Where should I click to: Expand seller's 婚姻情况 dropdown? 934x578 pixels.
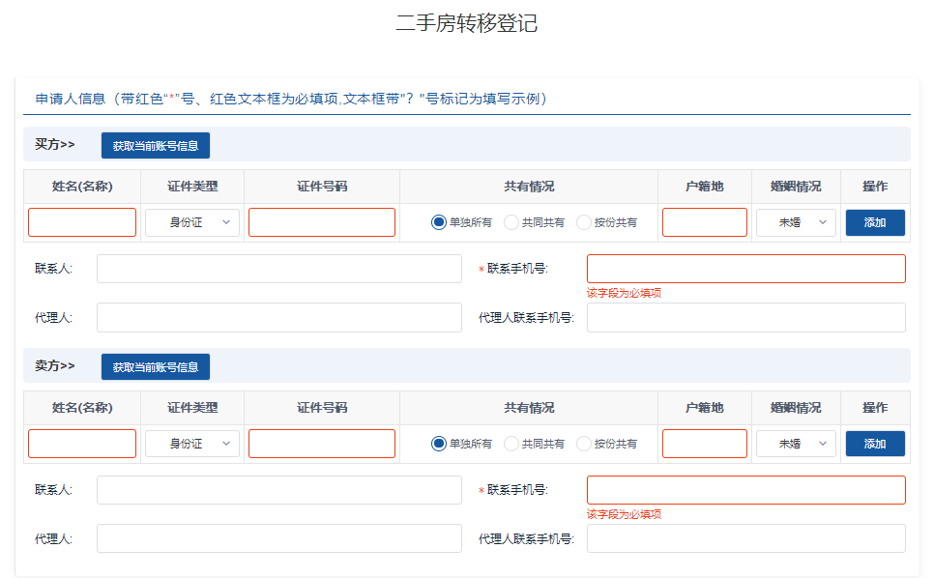pos(796,444)
